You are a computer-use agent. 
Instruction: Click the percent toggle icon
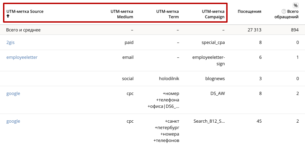[296, 5]
